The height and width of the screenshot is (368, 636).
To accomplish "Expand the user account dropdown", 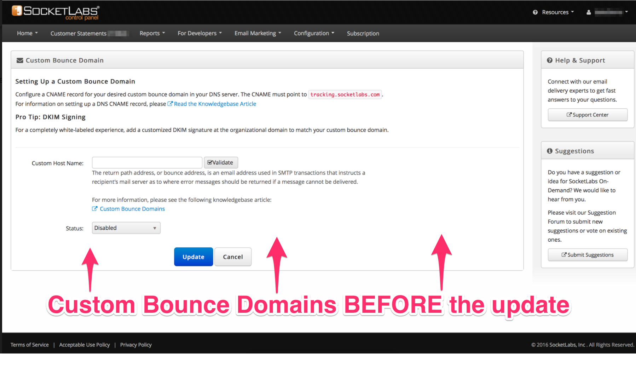I will point(611,12).
